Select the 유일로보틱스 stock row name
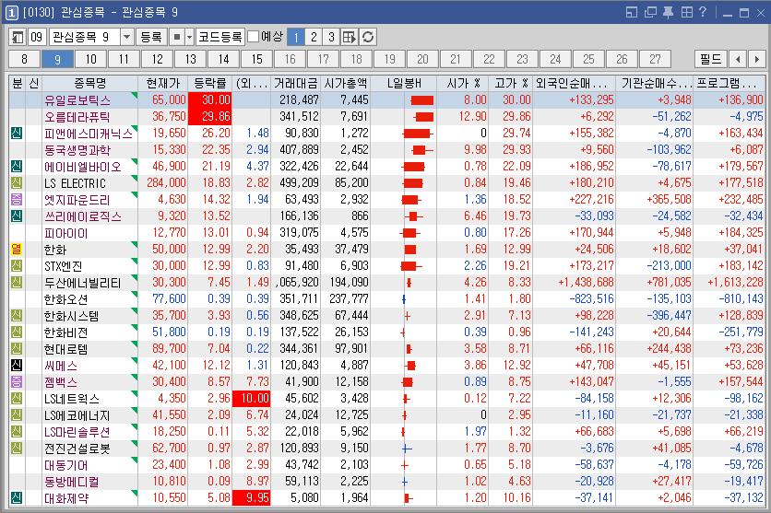Image resolution: width=771 pixels, height=513 pixels. tap(77, 100)
